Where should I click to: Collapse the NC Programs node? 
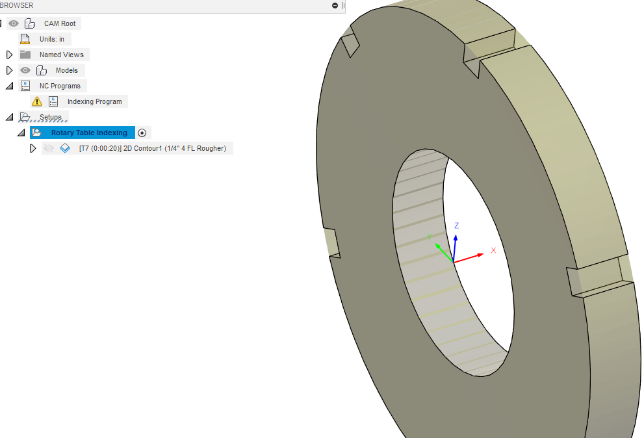tap(8, 85)
